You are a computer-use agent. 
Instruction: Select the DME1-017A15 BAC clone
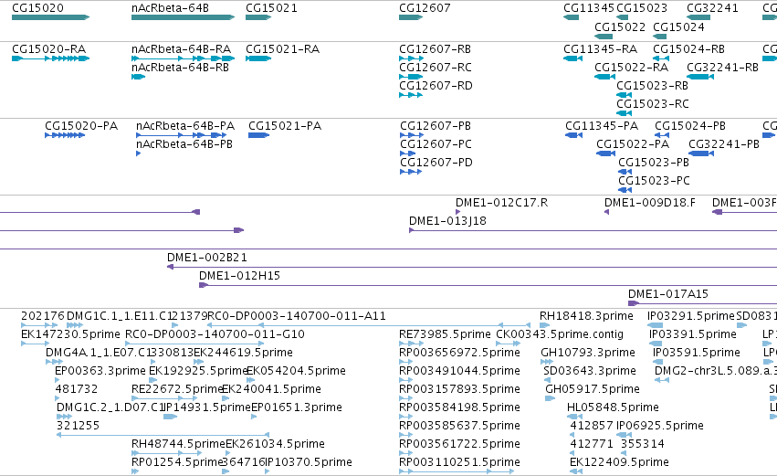pyautogui.click(x=702, y=304)
